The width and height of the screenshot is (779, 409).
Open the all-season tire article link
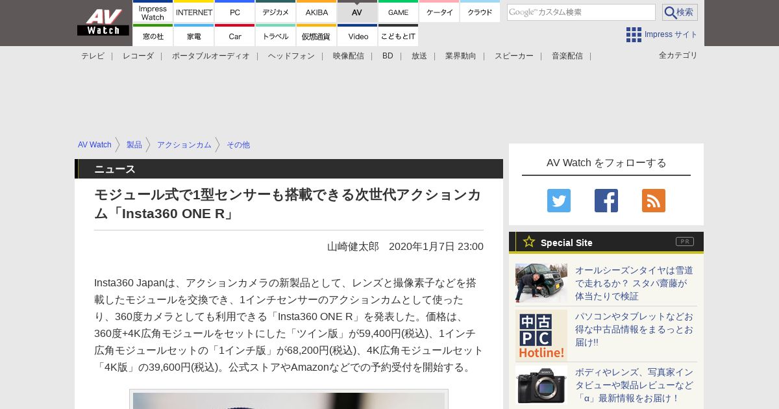(x=634, y=283)
